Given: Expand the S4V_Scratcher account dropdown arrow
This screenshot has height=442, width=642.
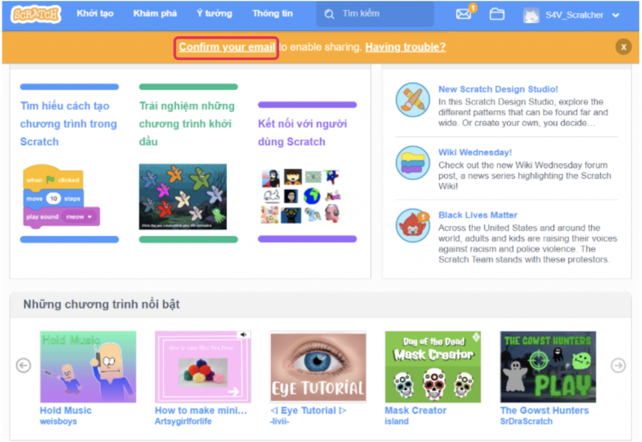Looking at the screenshot, I should [x=616, y=16].
